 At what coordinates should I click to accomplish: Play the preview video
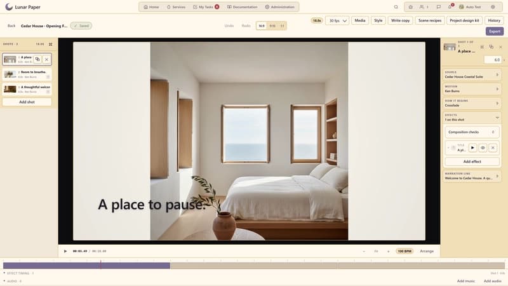point(65,251)
